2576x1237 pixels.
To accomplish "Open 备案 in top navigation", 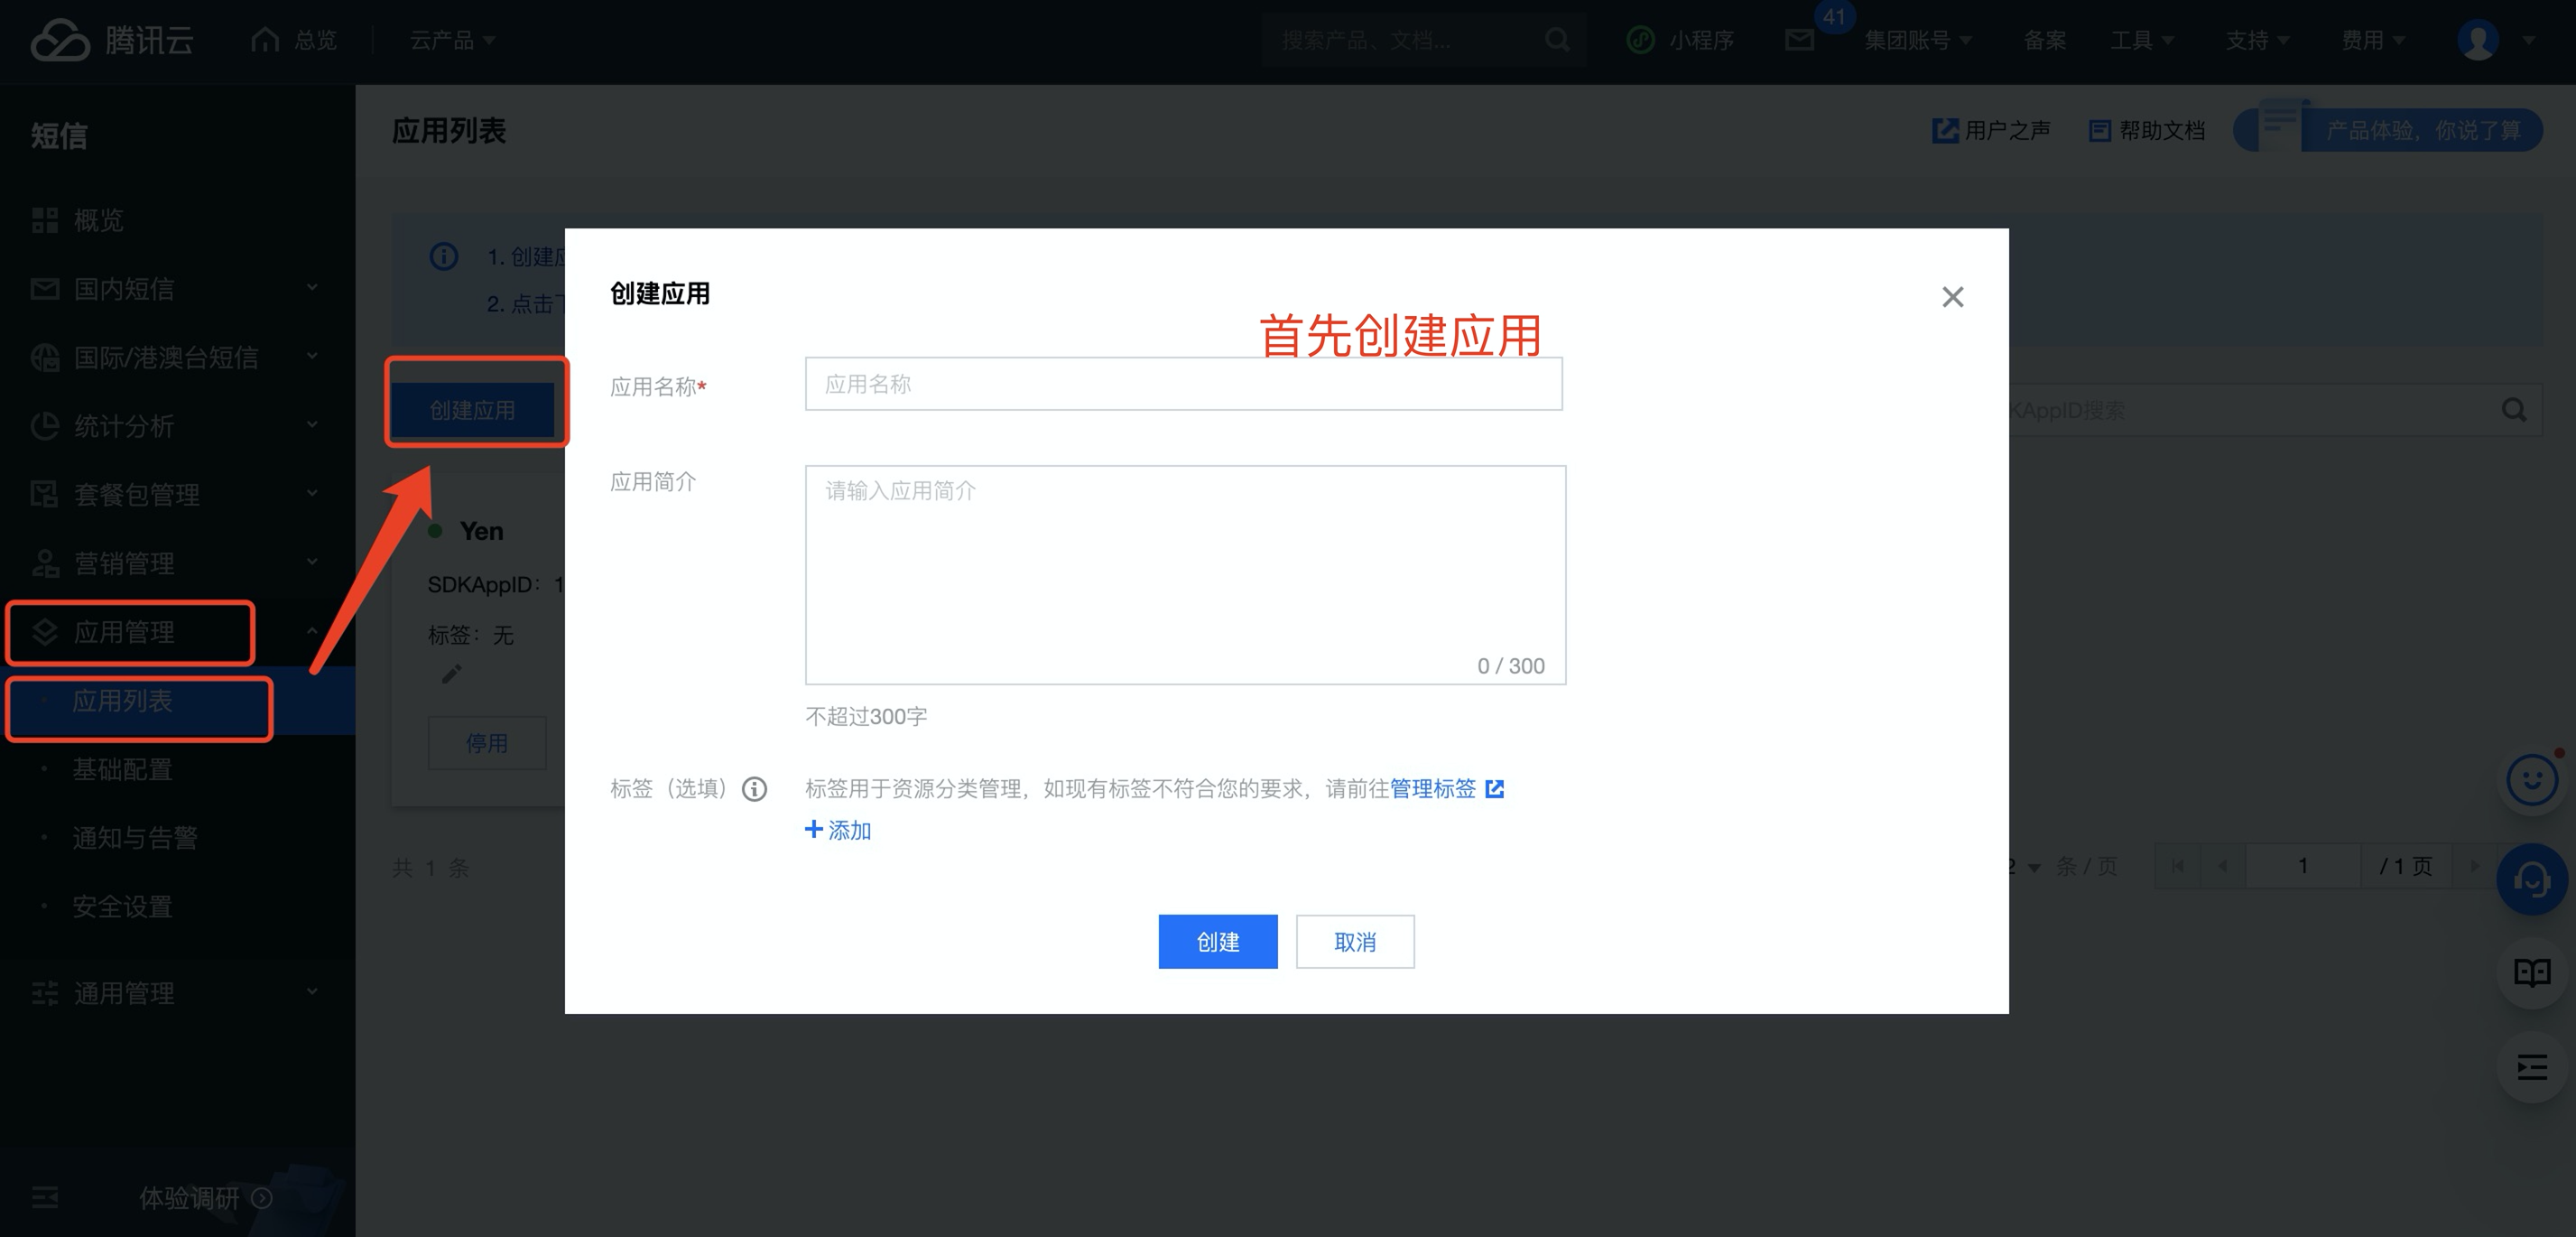I will (x=2044, y=40).
